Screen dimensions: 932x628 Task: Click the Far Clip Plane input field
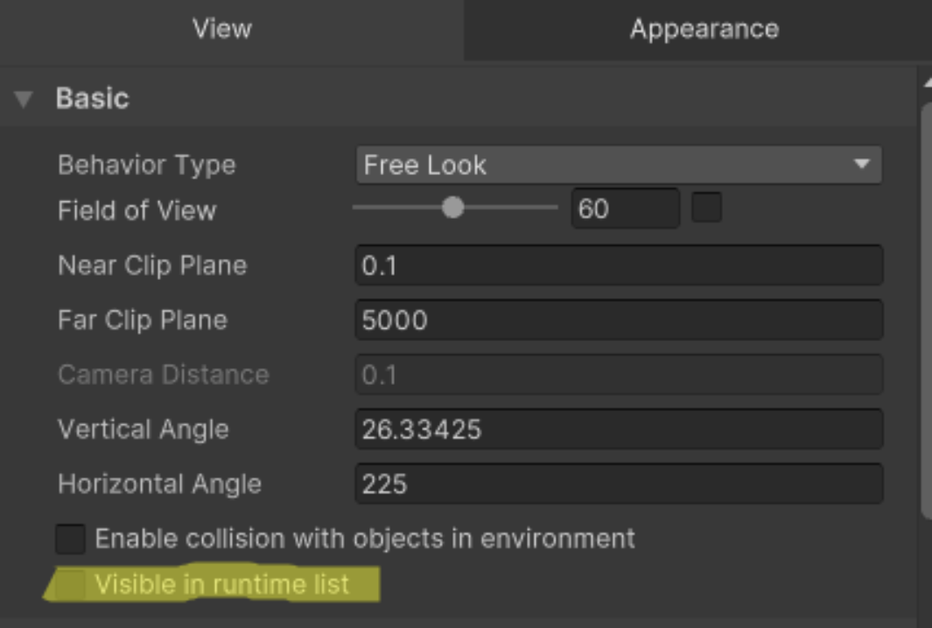coord(618,320)
